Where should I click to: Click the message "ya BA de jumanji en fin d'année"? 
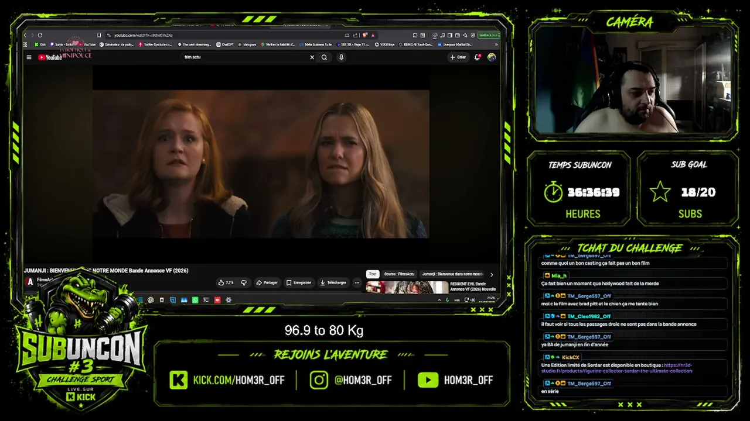click(x=575, y=344)
